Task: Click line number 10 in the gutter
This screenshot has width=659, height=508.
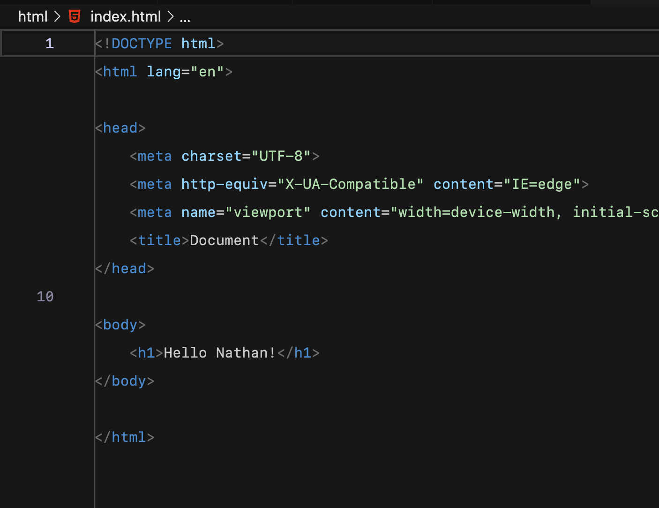Action: [x=45, y=296]
